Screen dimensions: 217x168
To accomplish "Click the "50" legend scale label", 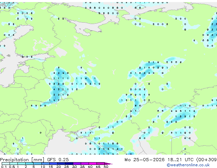I will pos(106,167).
